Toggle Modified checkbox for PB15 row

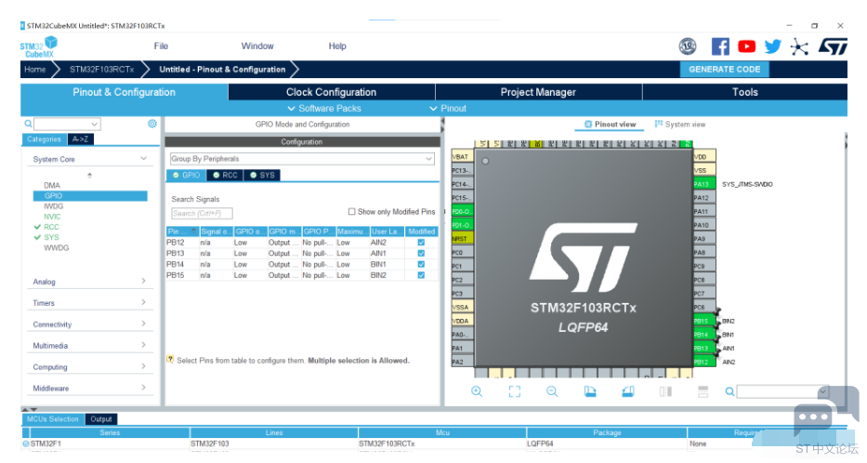(x=421, y=275)
